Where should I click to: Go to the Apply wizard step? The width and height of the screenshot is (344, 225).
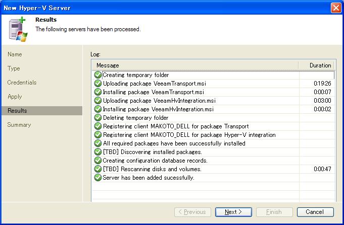(15, 97)
